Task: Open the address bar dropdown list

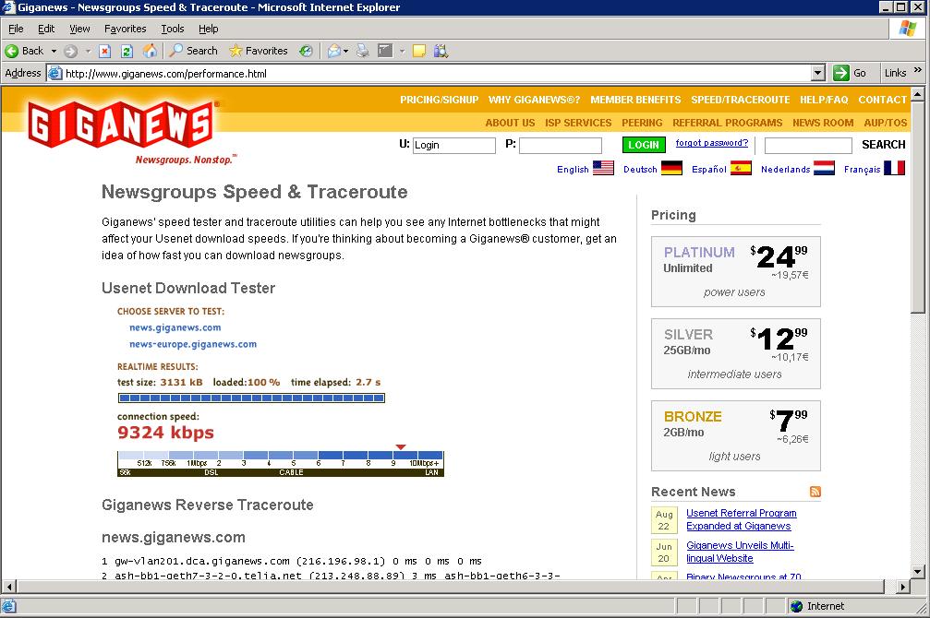Action: coord(817,73)
